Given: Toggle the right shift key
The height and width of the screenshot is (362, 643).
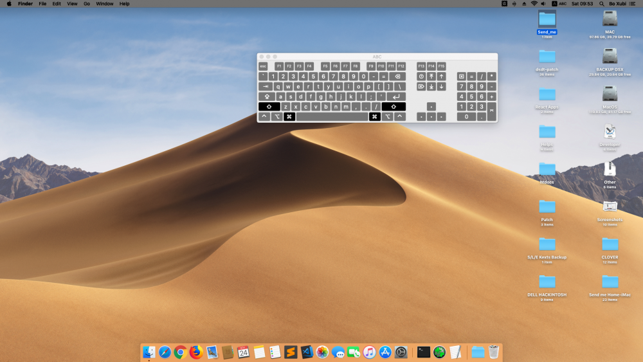Looking at the screenshot, I should tap(394, 107).
